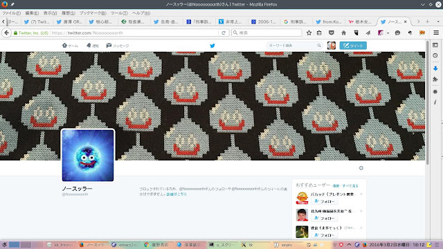Open history clock icon in right sidebar

[x=435, y=55]
